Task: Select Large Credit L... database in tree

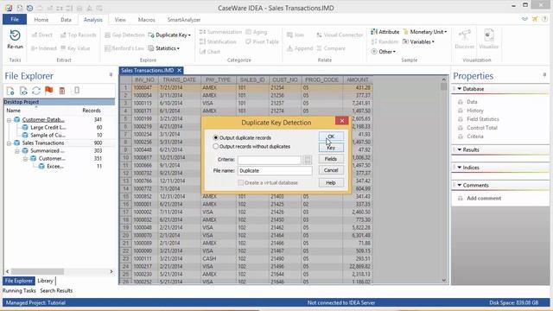Action: (x=48, y=127)
